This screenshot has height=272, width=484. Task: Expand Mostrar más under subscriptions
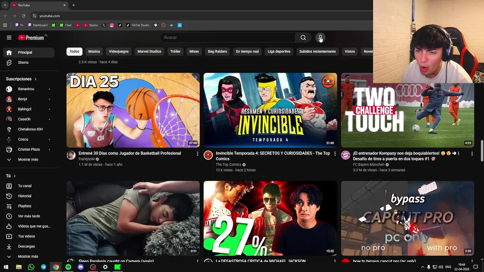29,159
